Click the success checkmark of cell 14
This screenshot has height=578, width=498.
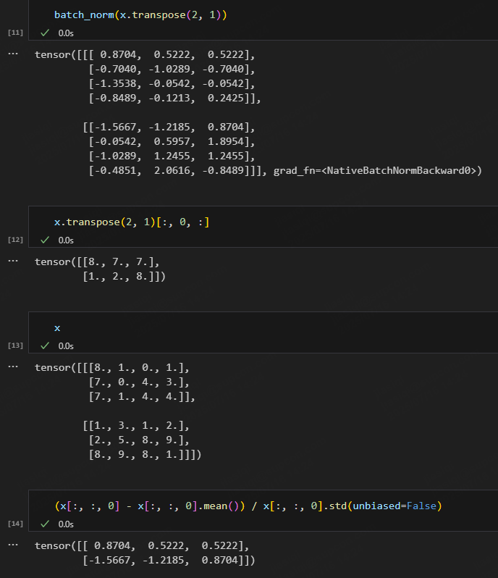click(45, 524)
